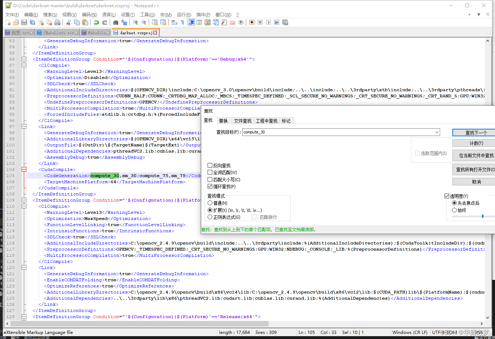This screenshot has height=339, width=495.
Task: Click the Copy toolbar icon
Action: (77, 22)
